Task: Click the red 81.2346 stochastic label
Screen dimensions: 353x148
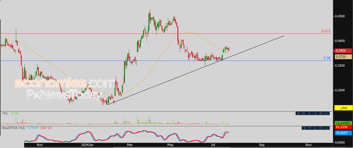Action: [x=343, y=127]
